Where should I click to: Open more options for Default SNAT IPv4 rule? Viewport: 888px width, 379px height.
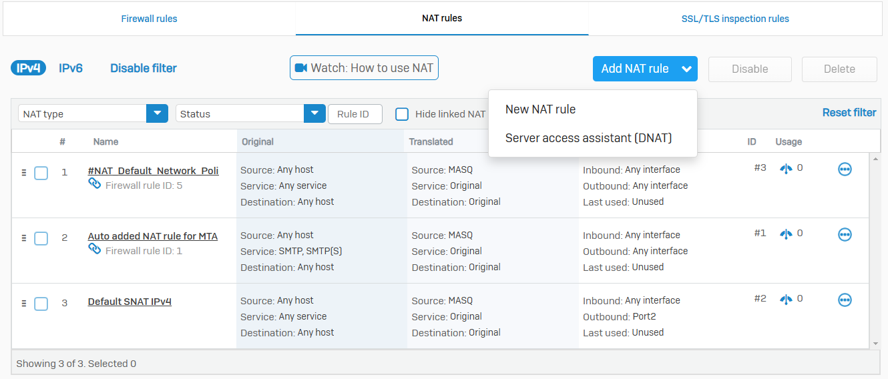coord(845,300)
